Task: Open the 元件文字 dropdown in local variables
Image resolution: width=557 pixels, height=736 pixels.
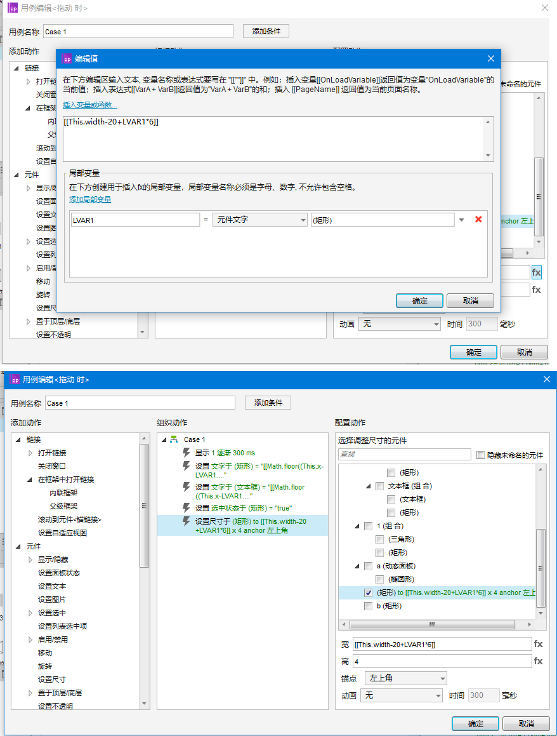Action: click(x=259, y=220)
